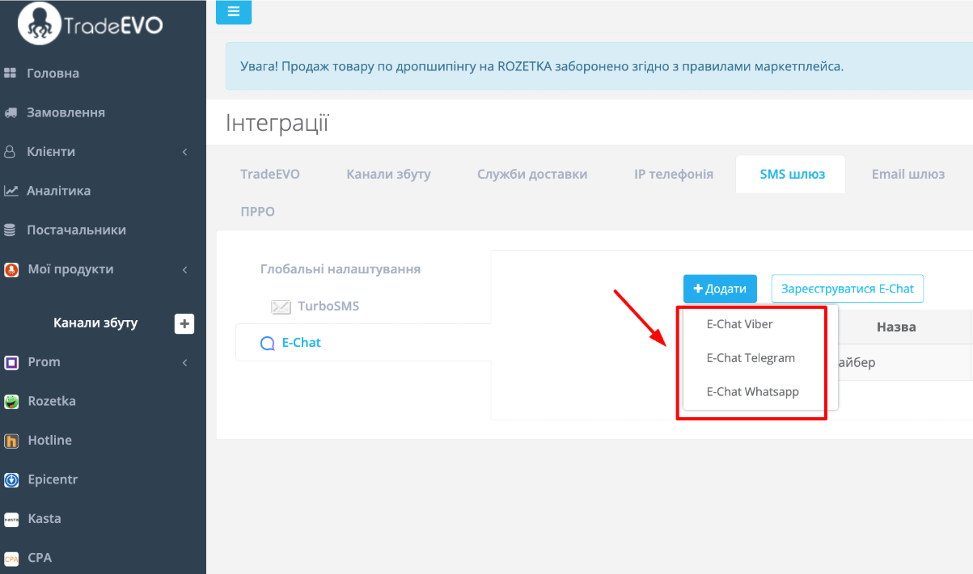Click the Kasta channel icon
973x574 pixels.
point(11,519)
